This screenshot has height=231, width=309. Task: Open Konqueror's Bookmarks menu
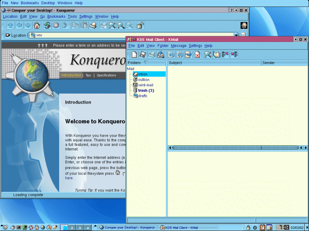click(56, 17)
